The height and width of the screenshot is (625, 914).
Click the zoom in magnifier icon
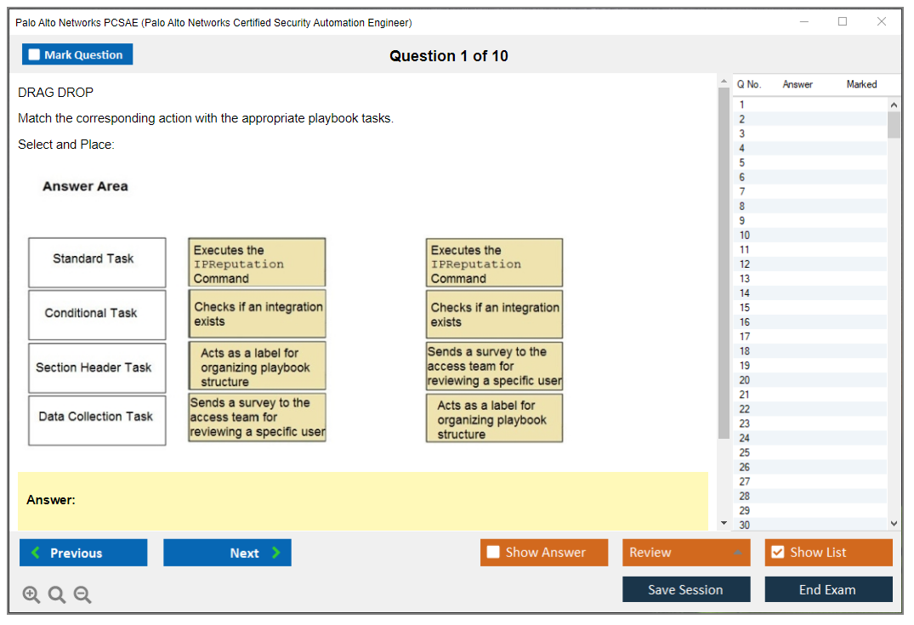pyautogui.click(x=31, y=595)
